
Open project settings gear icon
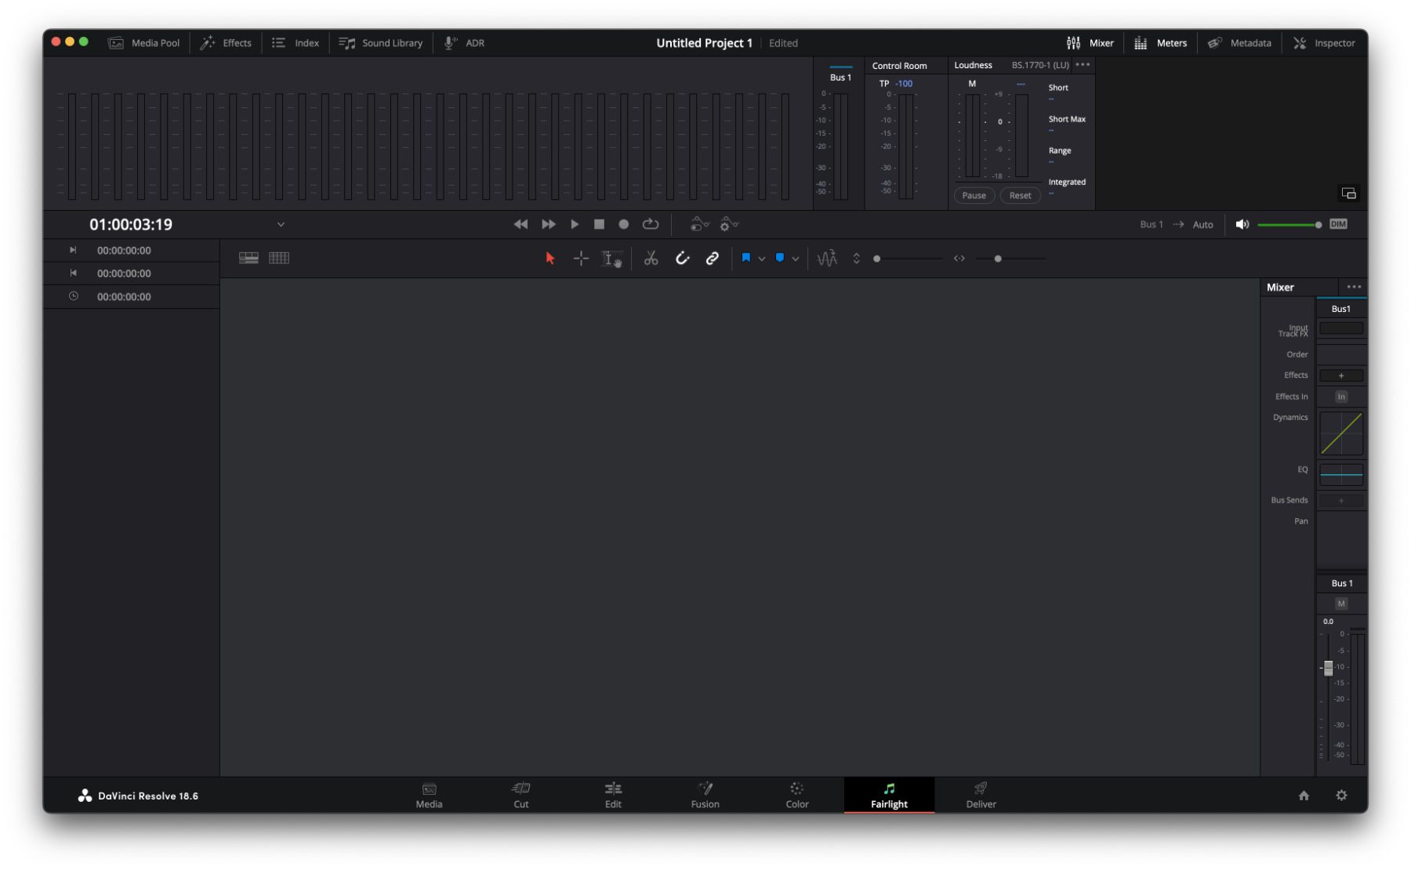click(1341, 796)
